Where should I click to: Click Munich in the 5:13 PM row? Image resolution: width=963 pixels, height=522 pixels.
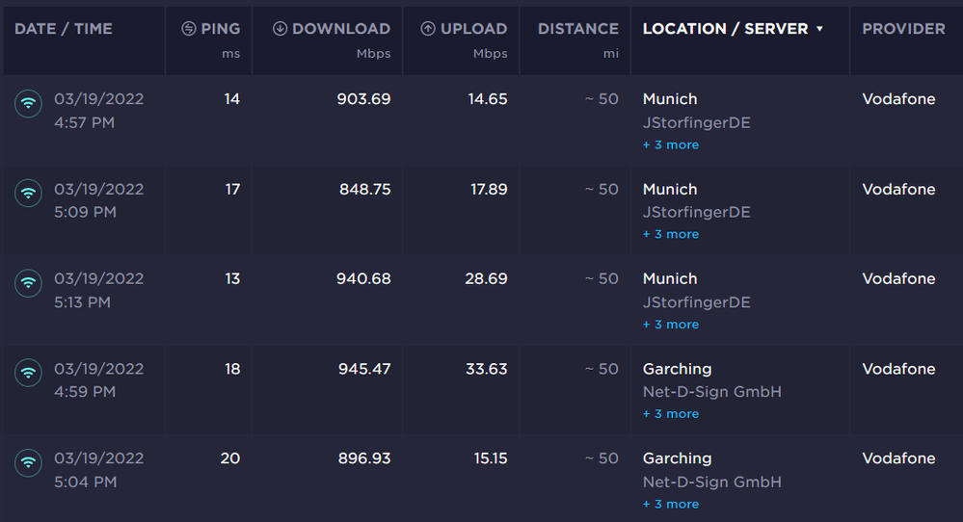[670, 278]
